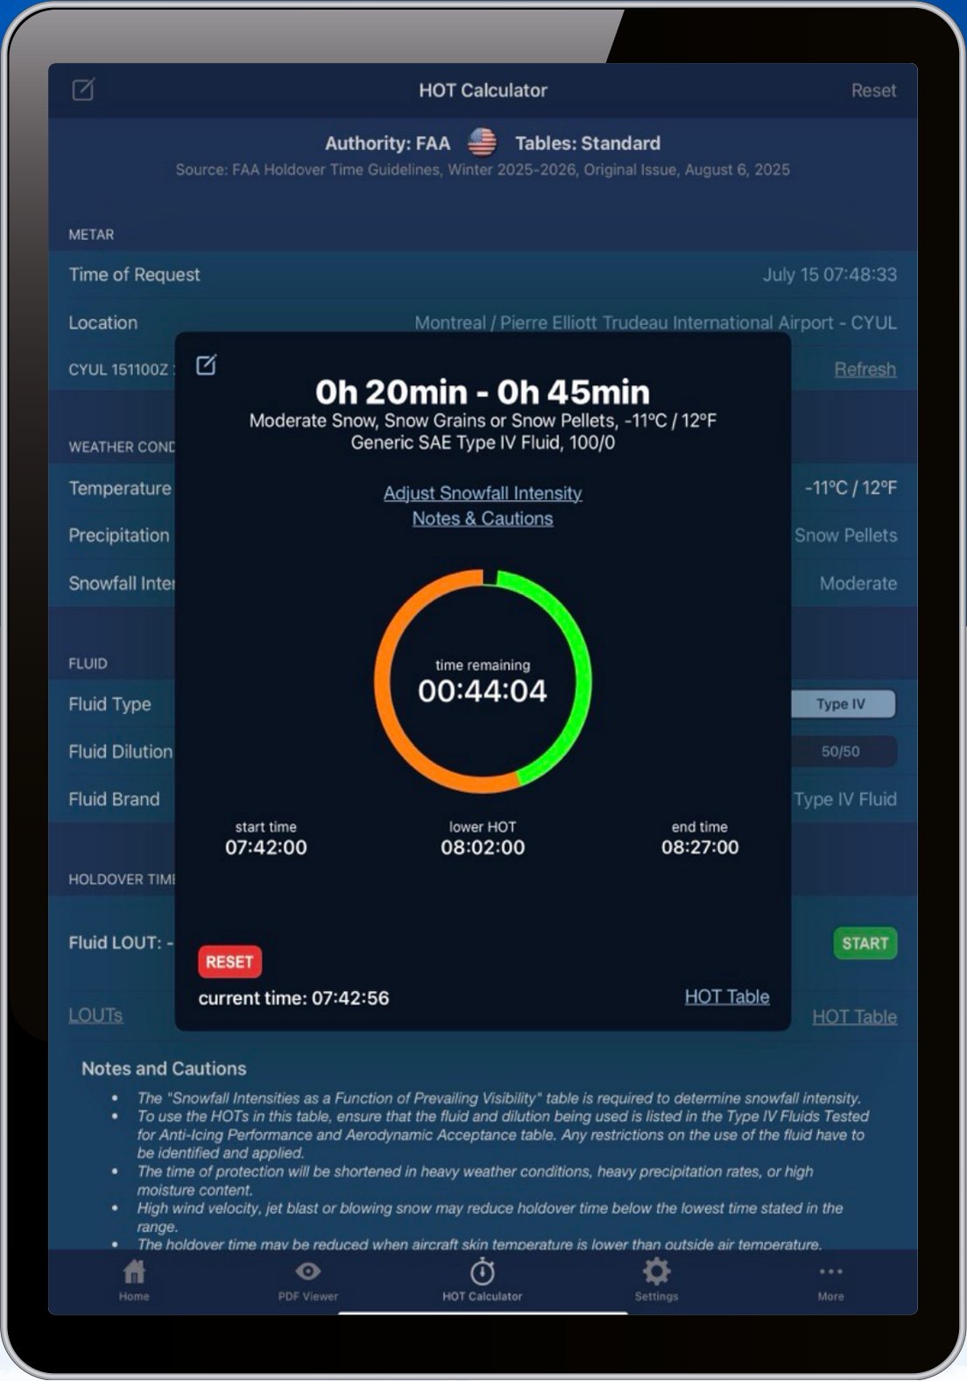Click the start time 07:42:00

(266, 846)
